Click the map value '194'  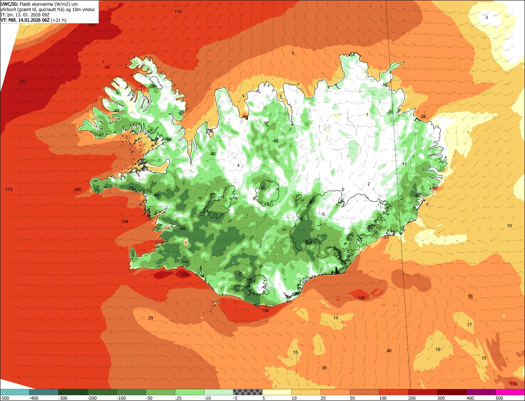(x=125, y=221)
